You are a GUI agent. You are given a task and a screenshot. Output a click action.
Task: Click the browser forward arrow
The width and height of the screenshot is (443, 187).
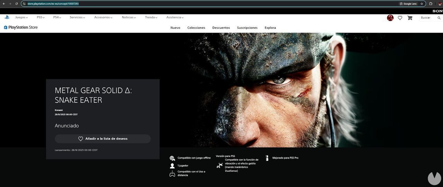(x=10, y=3)
